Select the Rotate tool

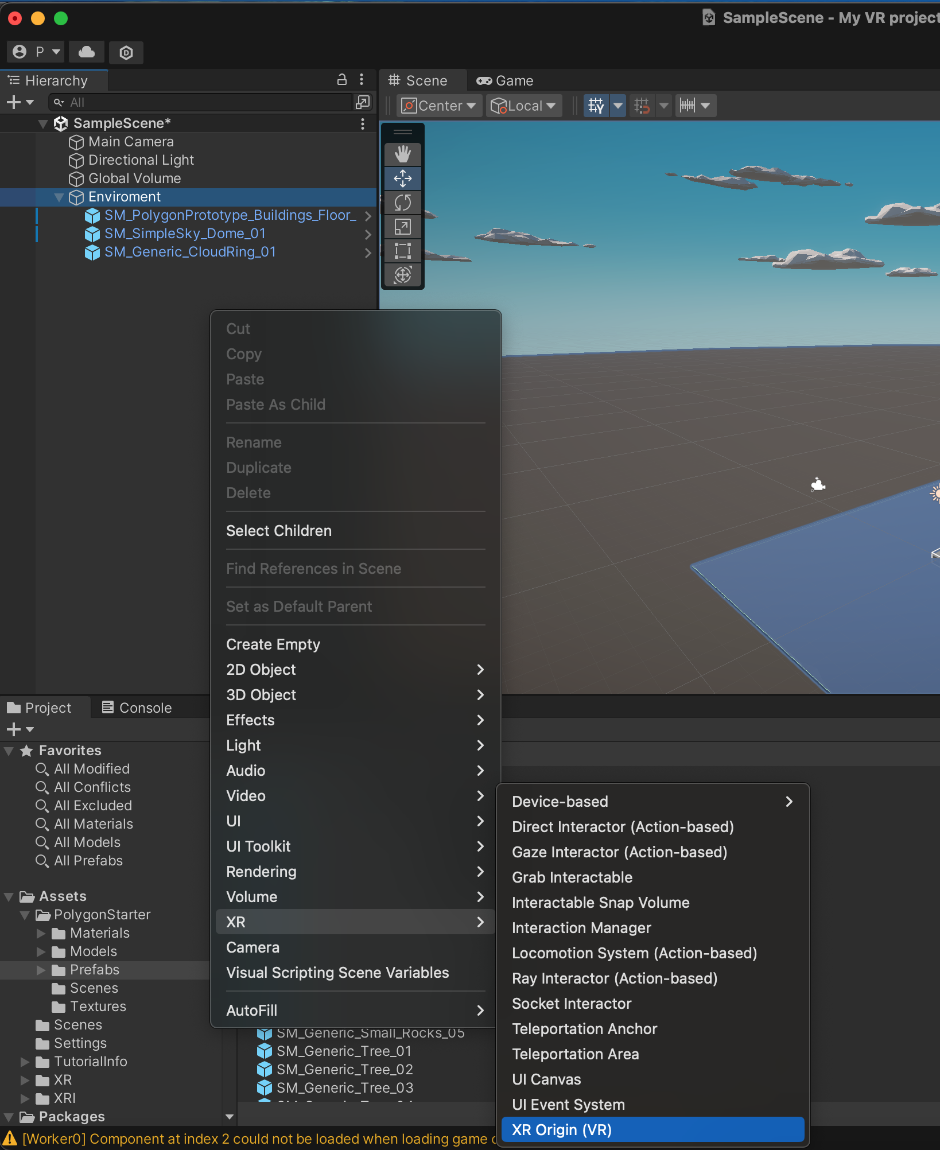click(x=403, y=203)
